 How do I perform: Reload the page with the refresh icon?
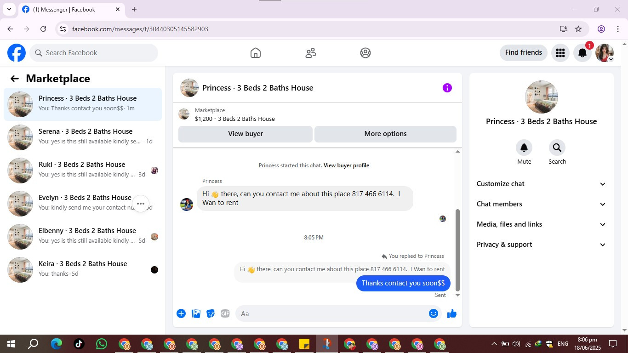tap(43, 29)
